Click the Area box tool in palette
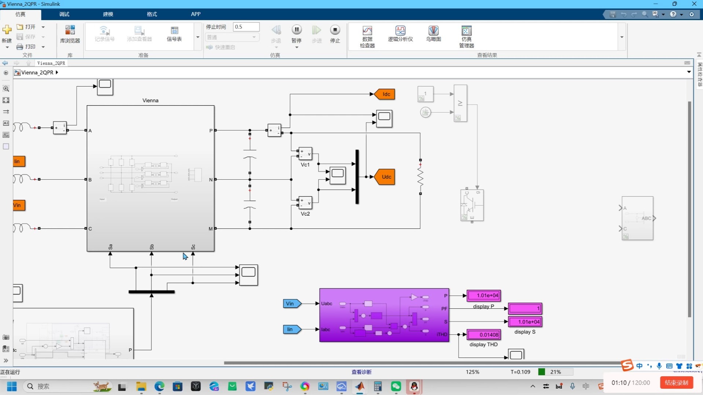703x395 pixels. 6,146
